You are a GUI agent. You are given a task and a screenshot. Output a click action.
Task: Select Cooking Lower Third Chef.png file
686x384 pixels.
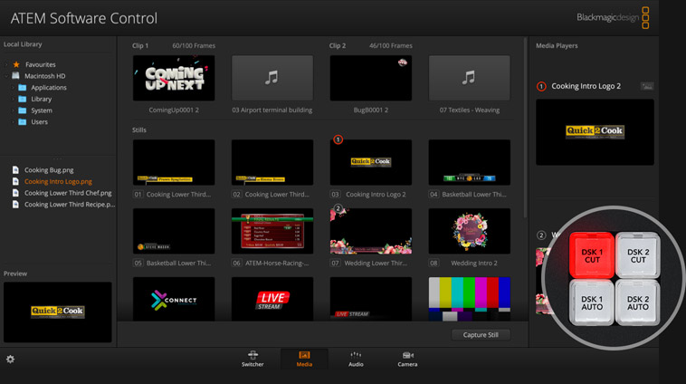68,193
